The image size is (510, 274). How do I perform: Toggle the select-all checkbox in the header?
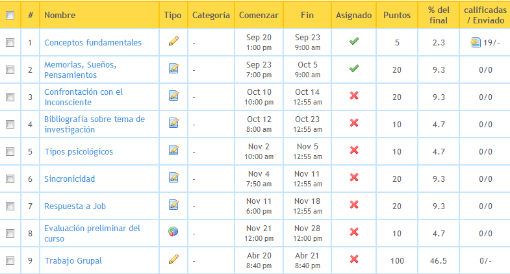(x=10, y=15)
